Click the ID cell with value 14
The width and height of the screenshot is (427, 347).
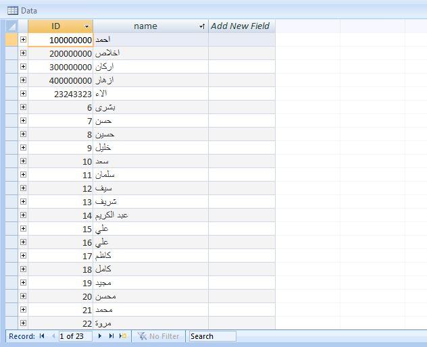click(60, 215)
